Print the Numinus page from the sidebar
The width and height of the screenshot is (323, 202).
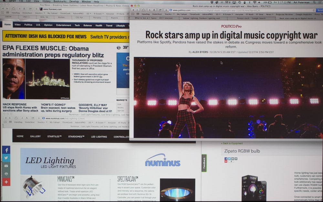coord(6,174)
